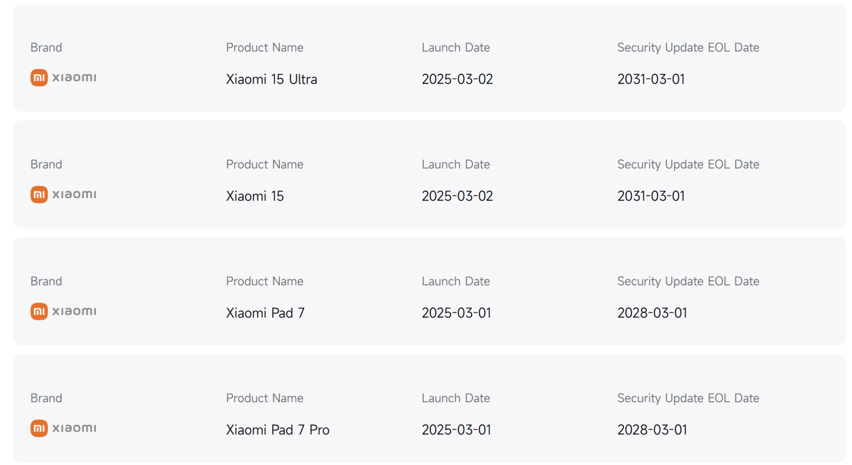
Task: Click the Xiaomi logo on the Xiaomi 15 Ultra card
Action: pos(63,78)
